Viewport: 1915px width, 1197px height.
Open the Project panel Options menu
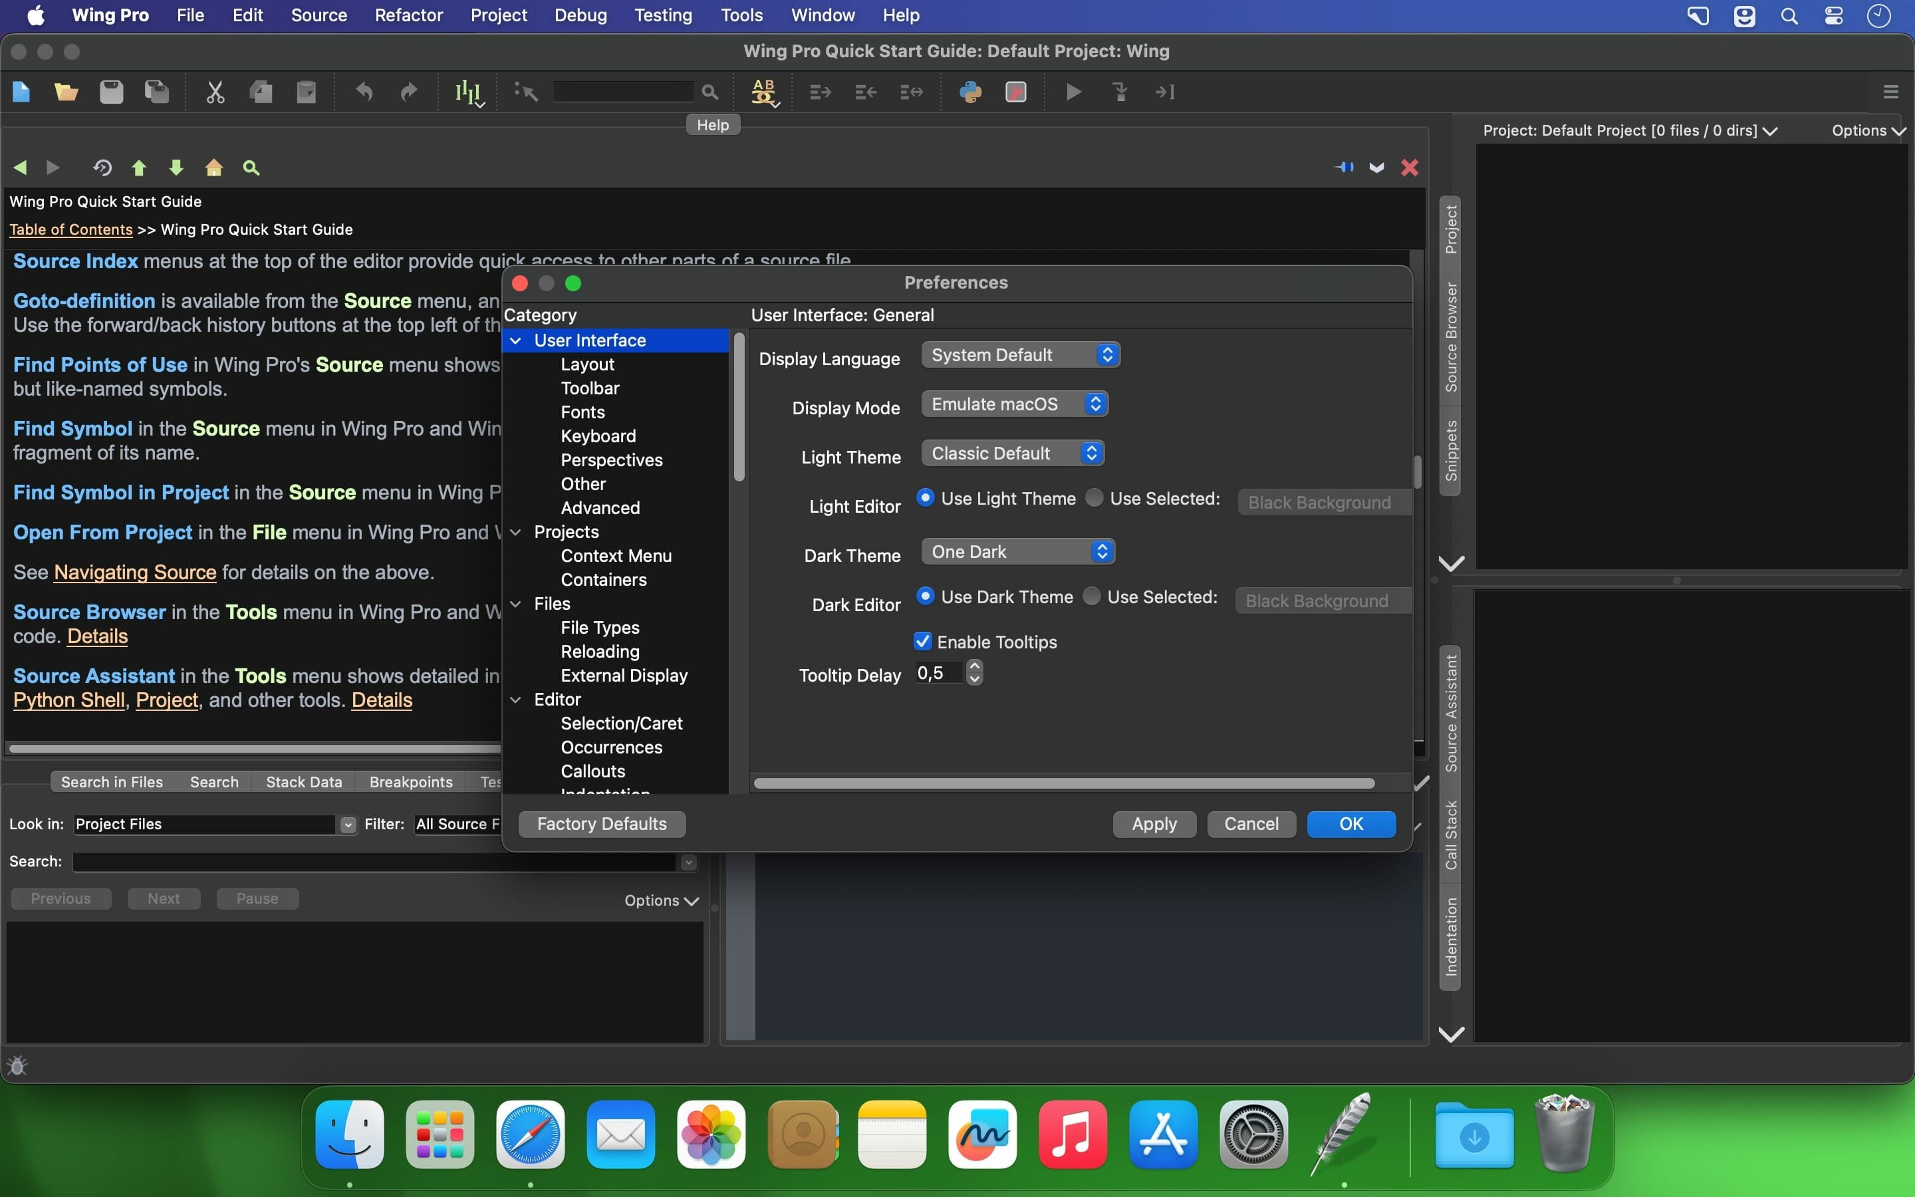point(1868,130)
